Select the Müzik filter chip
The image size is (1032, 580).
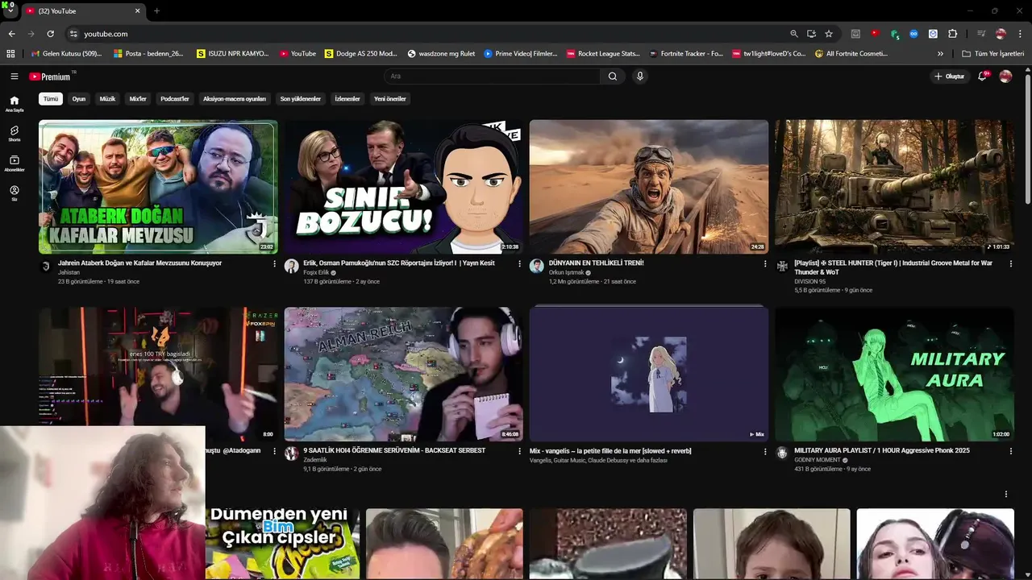tap(107, 99)
